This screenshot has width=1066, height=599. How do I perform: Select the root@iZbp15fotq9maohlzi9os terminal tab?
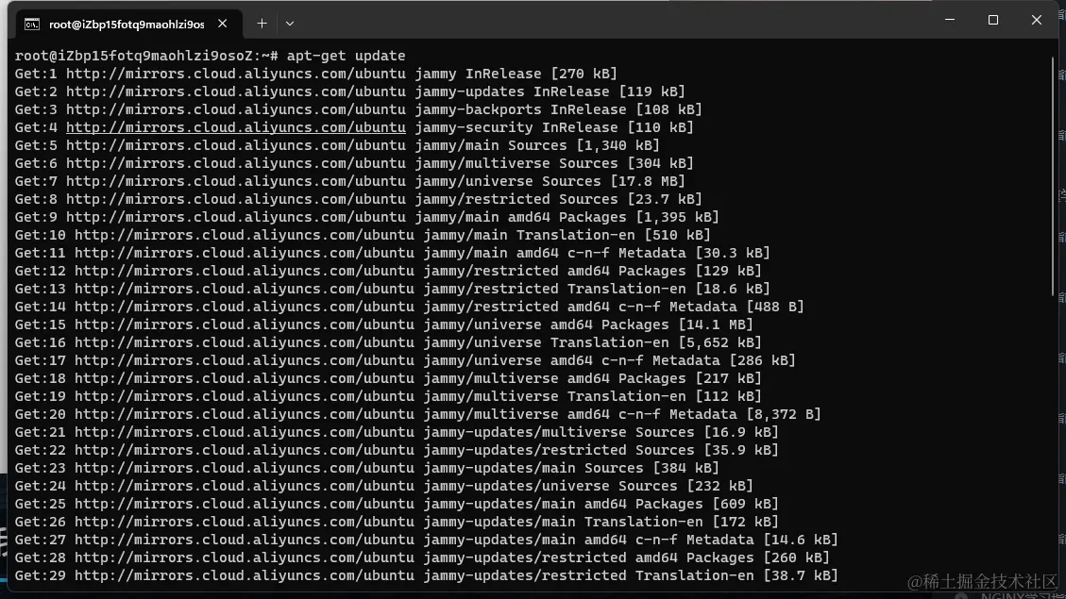pos(127,24)
